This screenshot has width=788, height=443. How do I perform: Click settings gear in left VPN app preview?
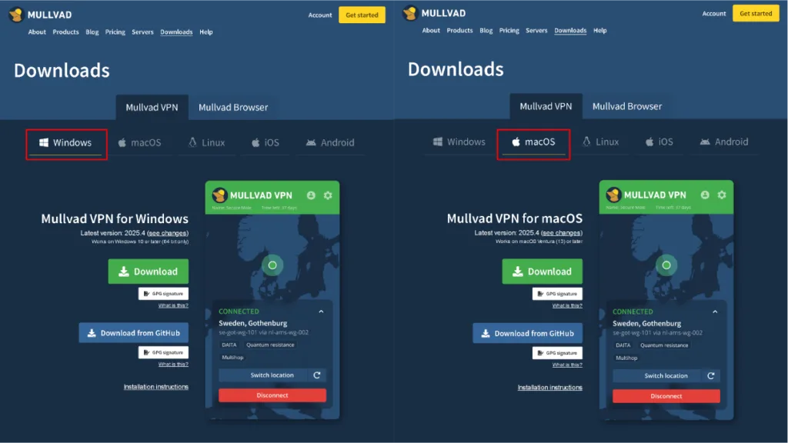tap(328, 195)
